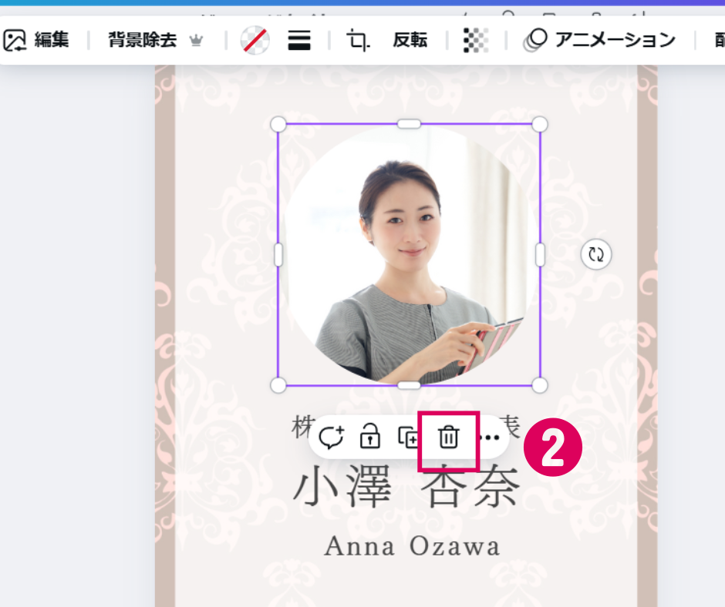Click the woman's circular portrait photo
The height and width of the screenshot is (607, 725).
point(409,254)
